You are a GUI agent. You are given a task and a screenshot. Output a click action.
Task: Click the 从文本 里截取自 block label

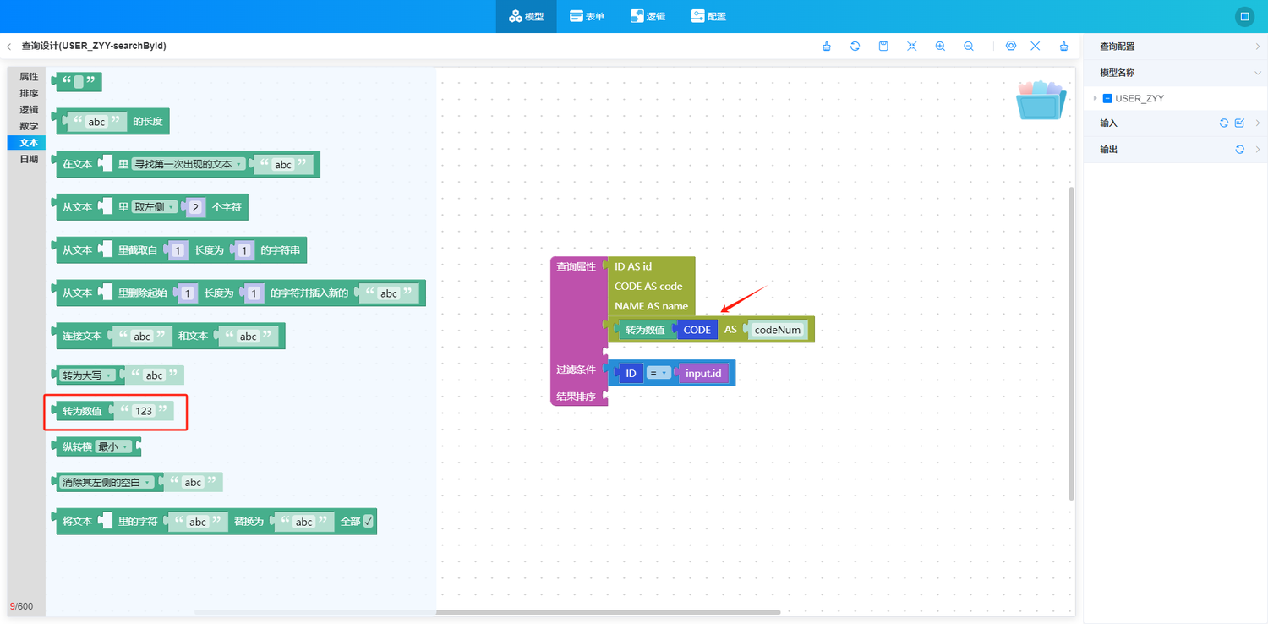coord(77,250)
